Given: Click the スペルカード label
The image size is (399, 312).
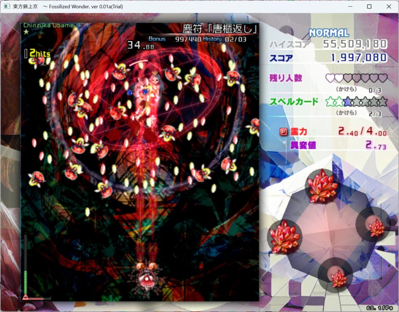Looking at the screenshot, I should 294,102.
